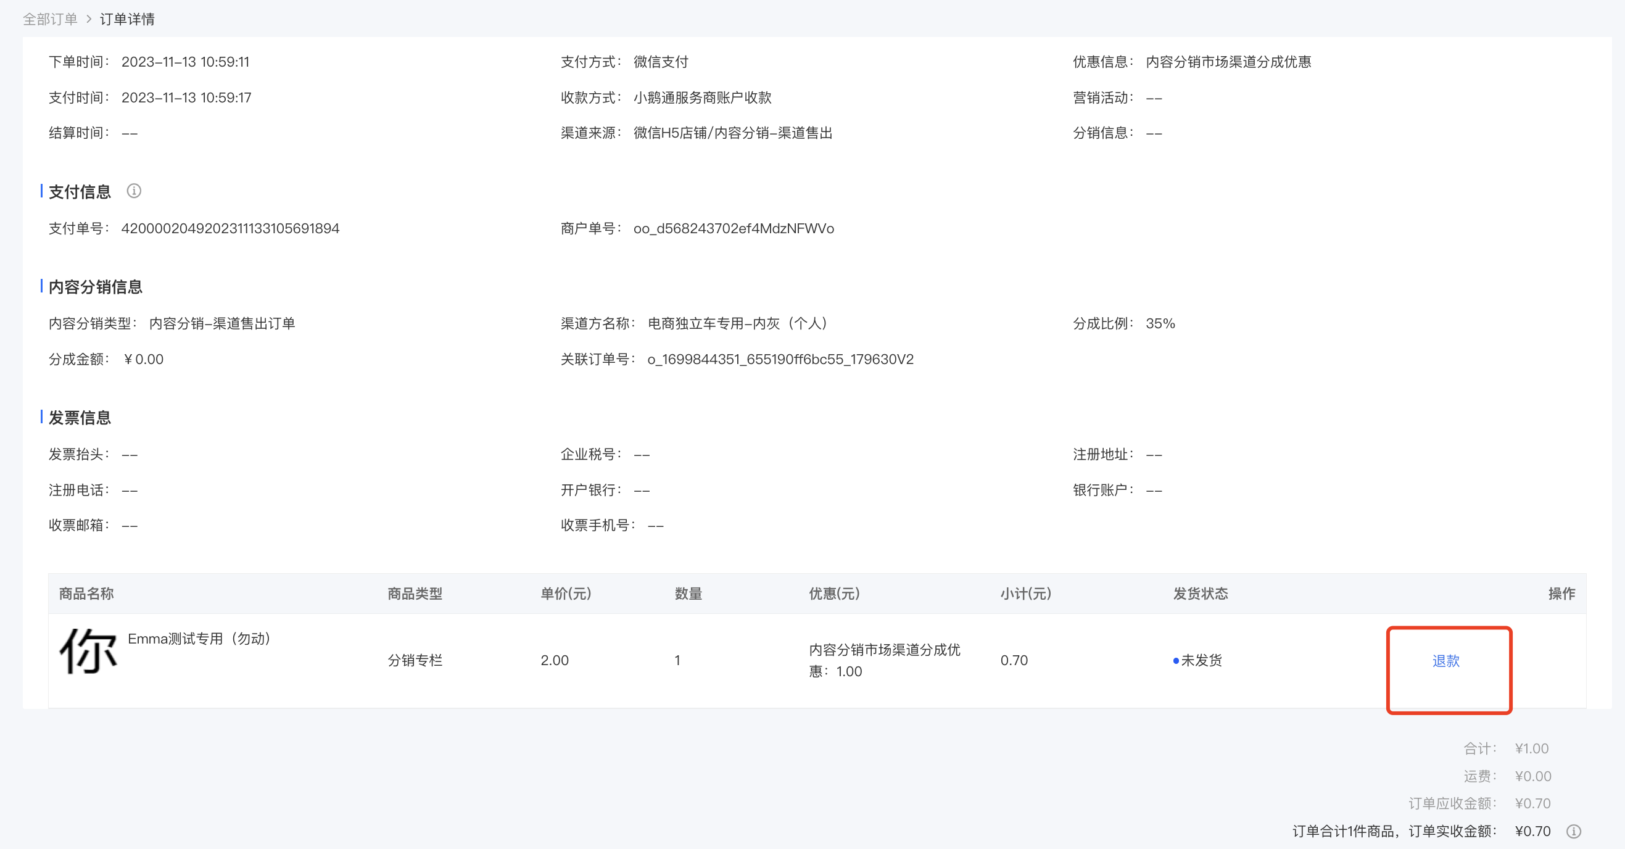This screenshot has width=1625, height=849.
Task: Click the 订单应收金额 amount ¥0.70
Action: click(x=1533, y=803)
